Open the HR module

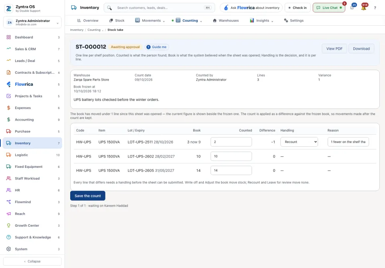[x=32, y=190]
